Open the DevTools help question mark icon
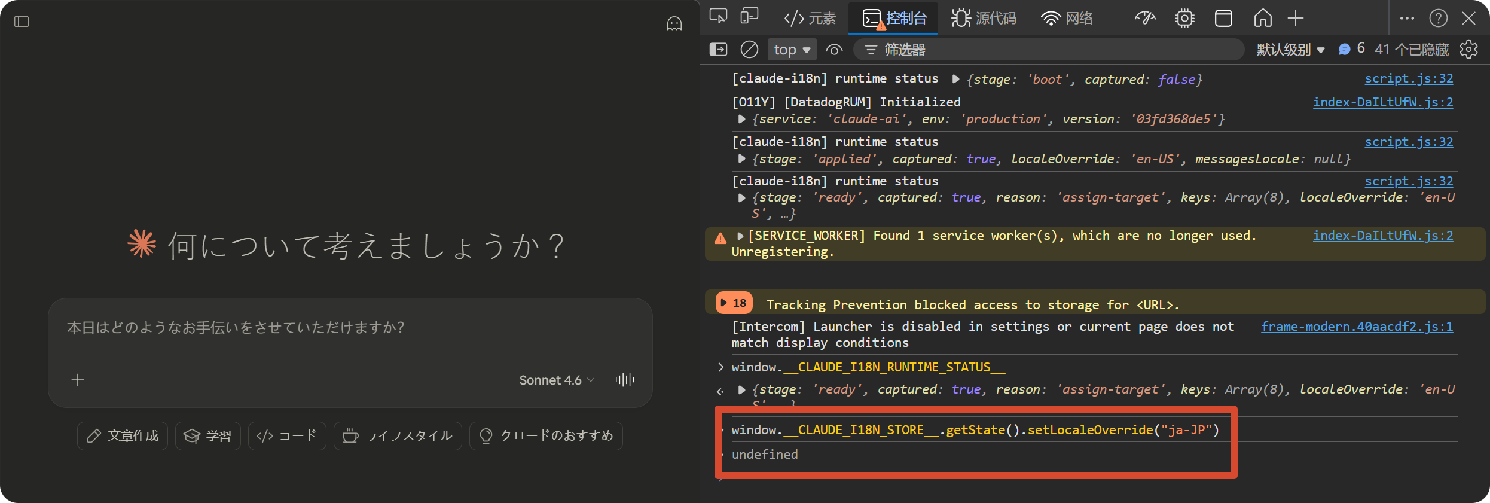Image resolution: width=1490 pixels, height=503 pixels. (1438, 19)
